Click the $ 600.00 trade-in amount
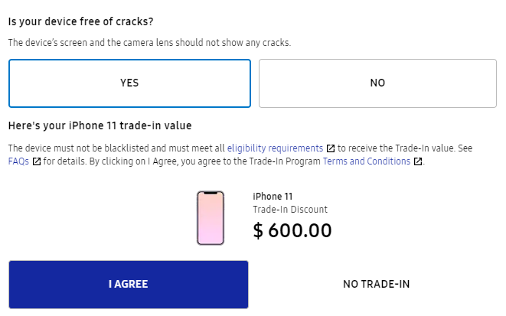 tap(292, 230)
